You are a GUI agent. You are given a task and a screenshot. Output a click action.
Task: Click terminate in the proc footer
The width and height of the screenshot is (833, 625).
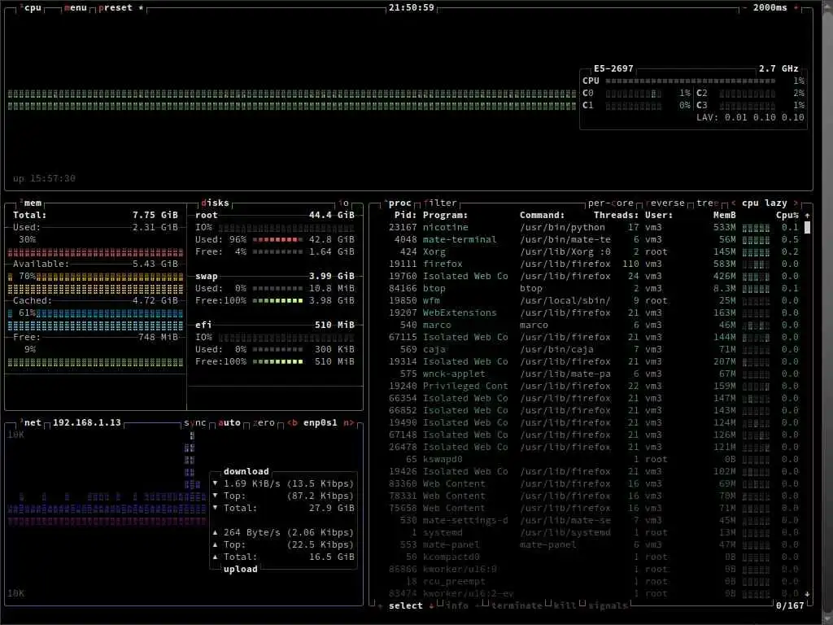[517, 605]
